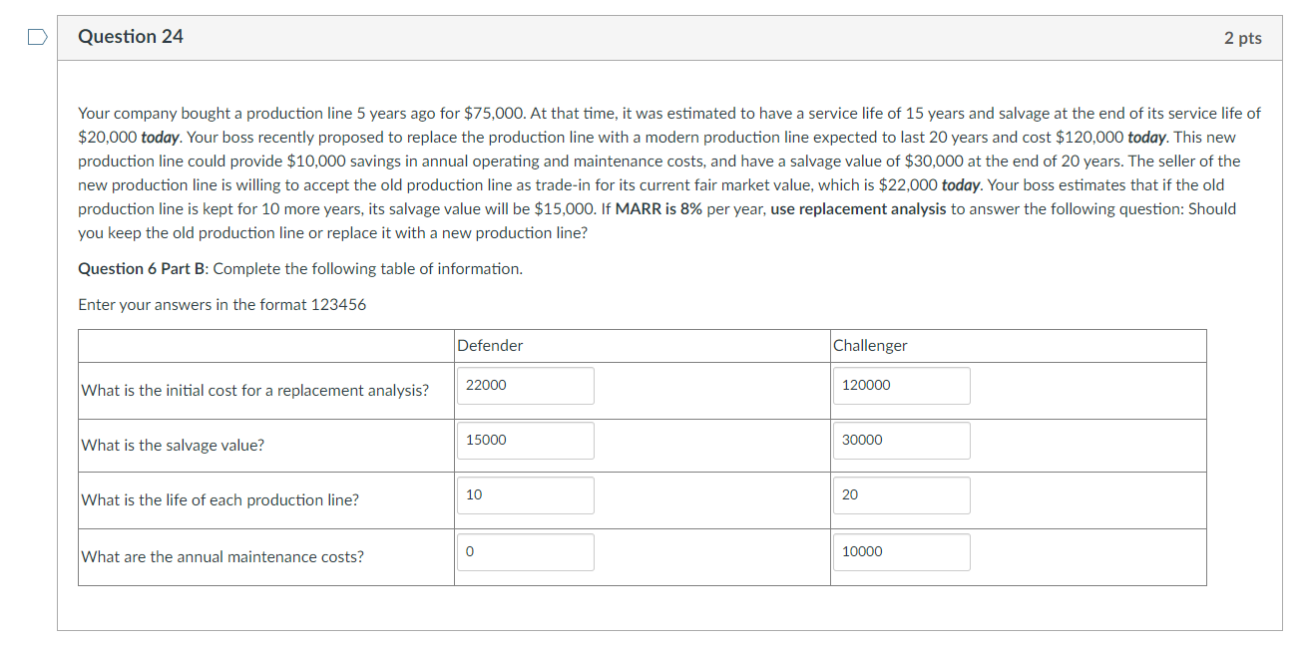Image resolution: width=1305 pixels, height=648 pixels.
Task: Click the flag icon beside Question 24
Action: pyautogui.click(x=36, y=39)
